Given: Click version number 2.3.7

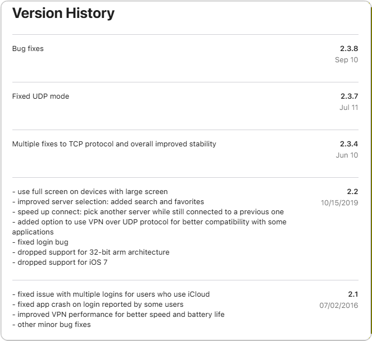Looking at the screenshot, I should point(348,96).
